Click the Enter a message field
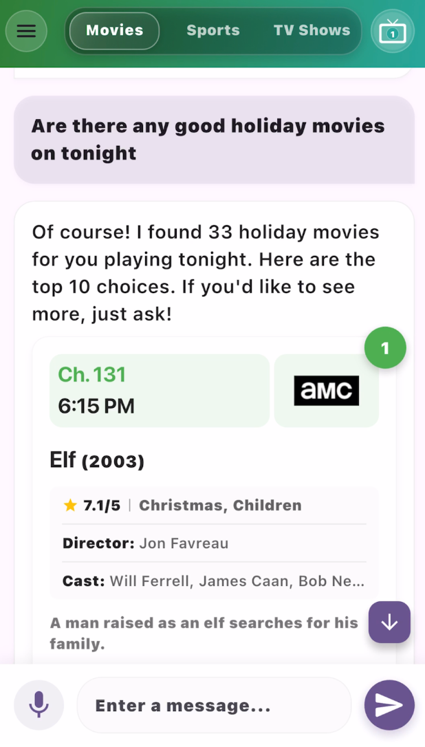Image resolution: width=425 pixels, height=747 pixels. point(213,705)
